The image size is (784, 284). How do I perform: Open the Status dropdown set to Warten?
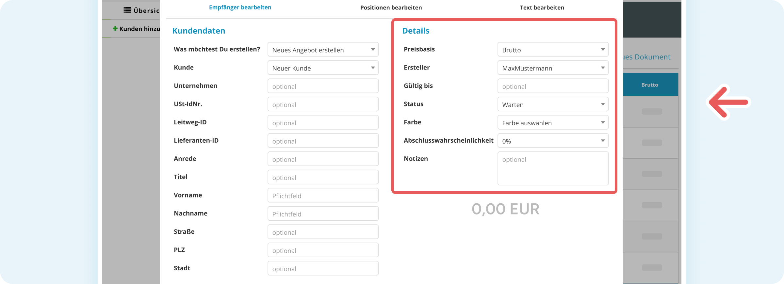point(553,104)
